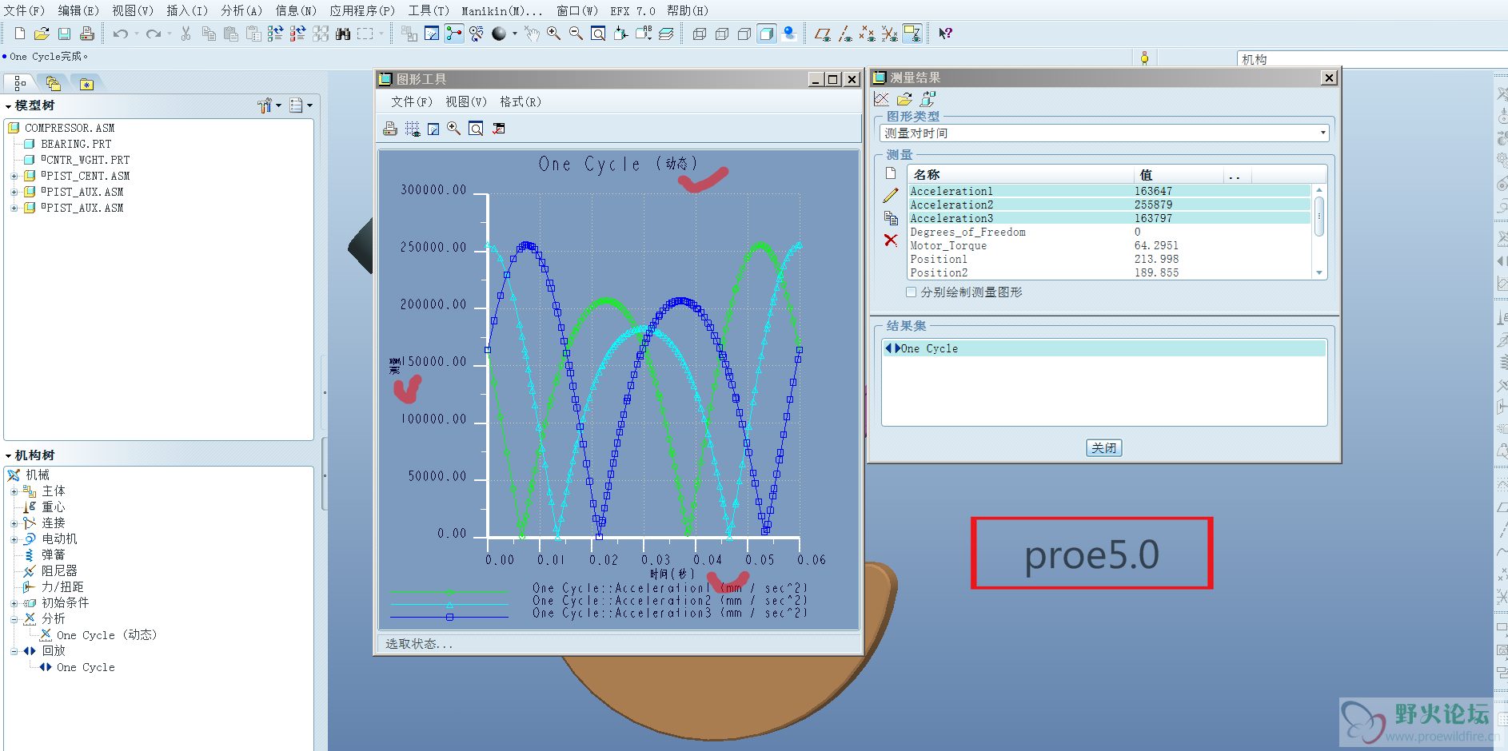
Task: Expand the Connections node in mechanism tree
Action: pos(14,523)
